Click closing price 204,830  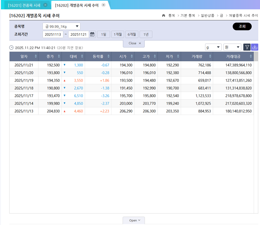53,111
